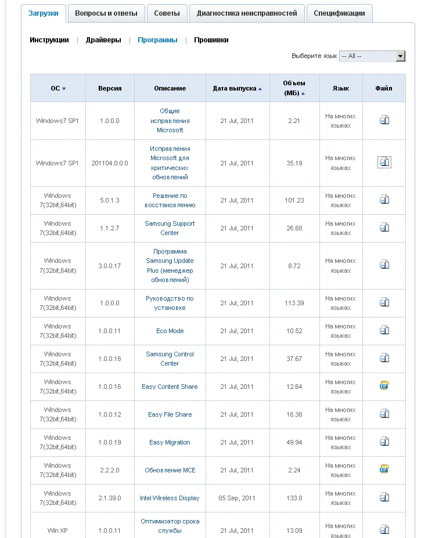Open the Программа Samsung Update Plus link
This screenshot has width=421, height=538.
point(170,266)
